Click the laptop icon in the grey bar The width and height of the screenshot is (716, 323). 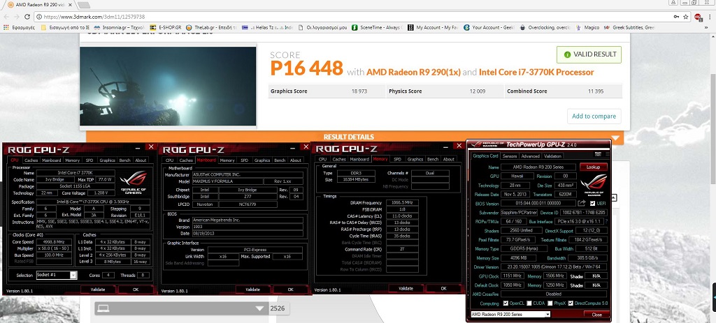pos(103,308)
